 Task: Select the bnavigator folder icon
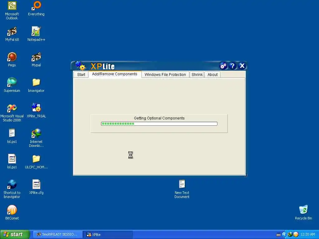[x=36, y=85]
